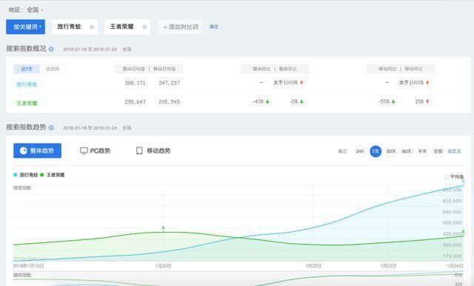Toggle 王者荣耀 legend green swatch
This screenshot has height=286, width=474.
[x=42, y=175]
